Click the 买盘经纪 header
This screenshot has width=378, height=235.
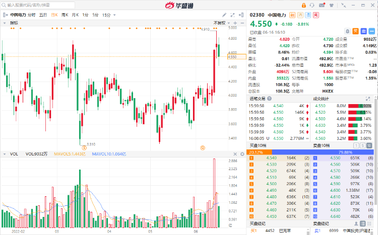(x=258, y=224)
